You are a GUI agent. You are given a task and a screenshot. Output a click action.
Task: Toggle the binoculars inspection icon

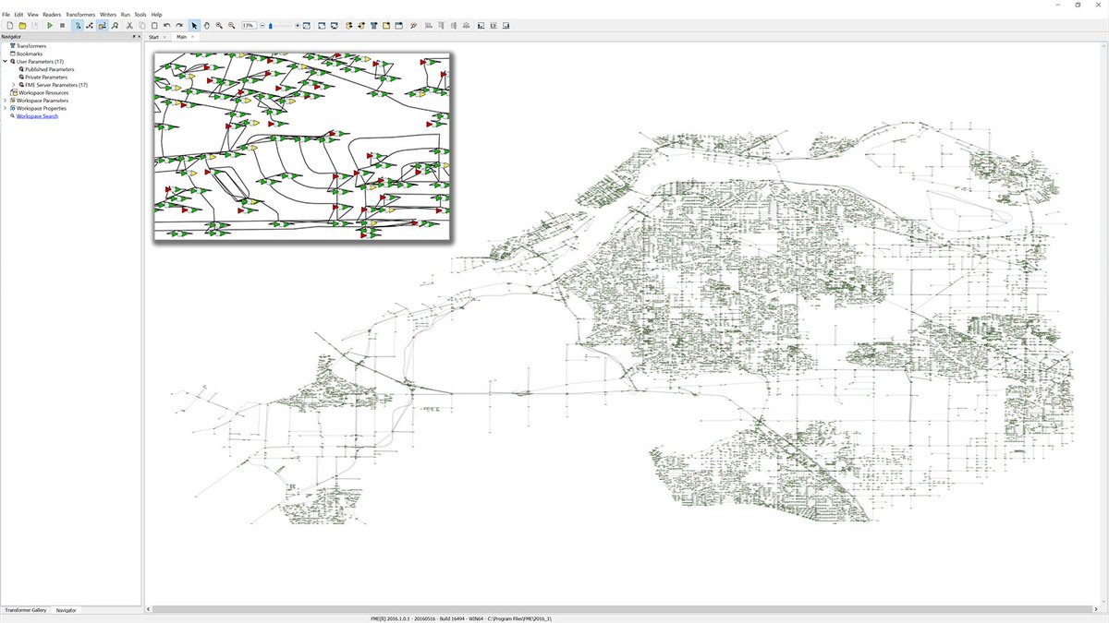[115, 25]
